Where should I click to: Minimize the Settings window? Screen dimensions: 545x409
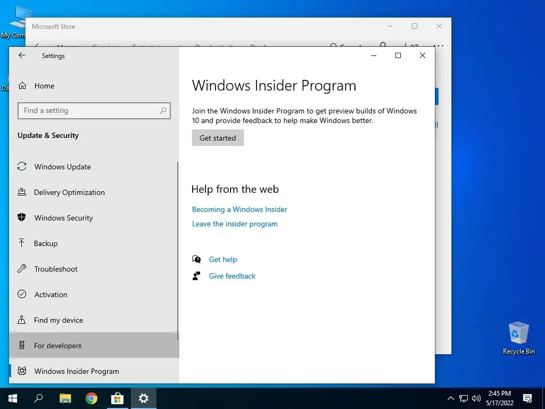point(374,55)
